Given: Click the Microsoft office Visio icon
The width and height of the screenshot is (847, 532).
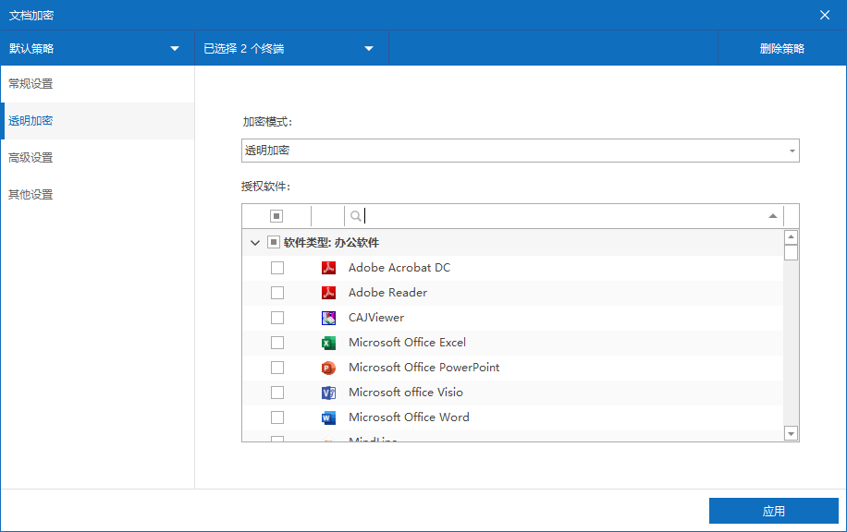Looking at the screenshot, I should [x=328, y=393].
